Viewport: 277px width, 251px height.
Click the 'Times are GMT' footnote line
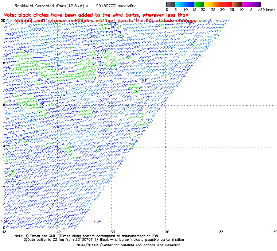[x=86, y=236]
